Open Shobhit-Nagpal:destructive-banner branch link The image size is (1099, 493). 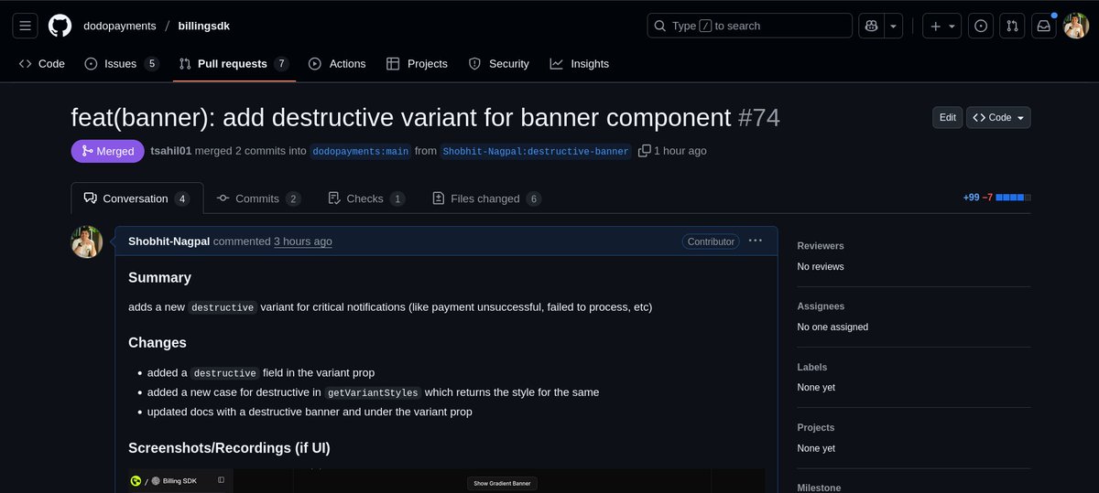[x=536, y=151]
